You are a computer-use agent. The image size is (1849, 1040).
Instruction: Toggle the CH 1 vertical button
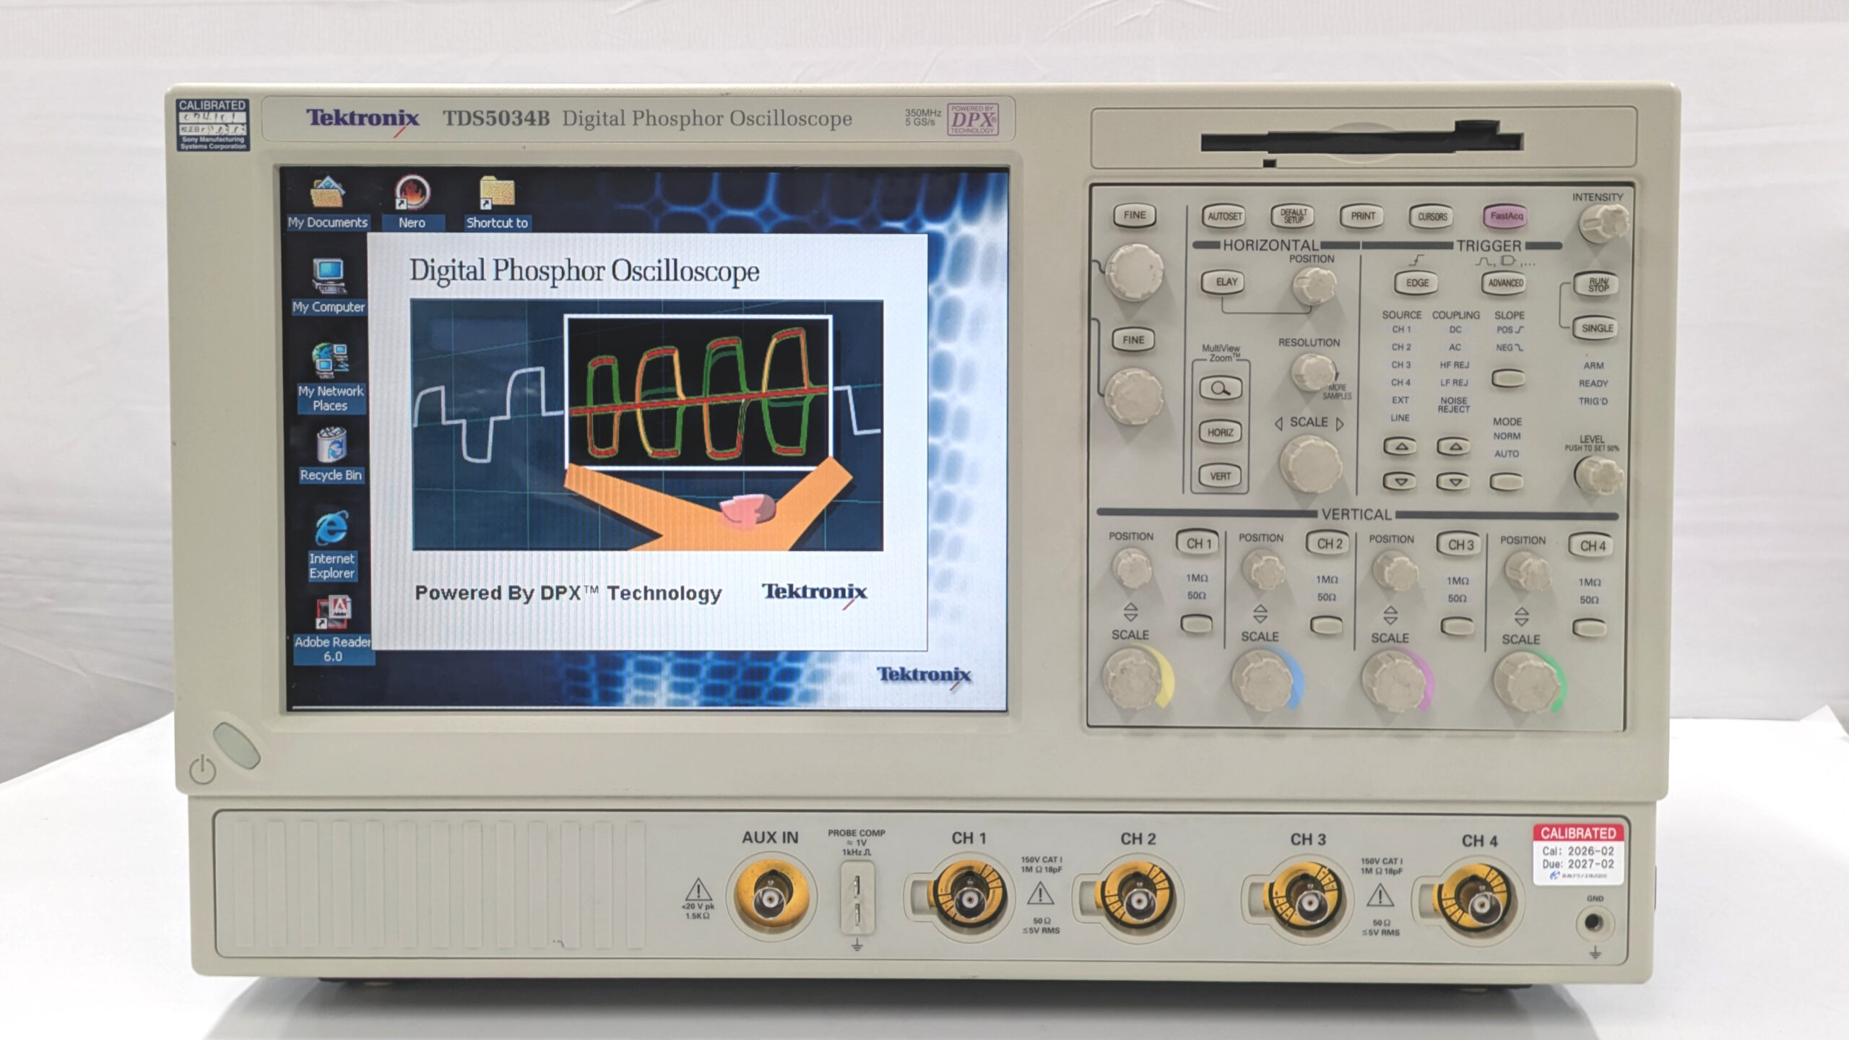[1198, 543]
